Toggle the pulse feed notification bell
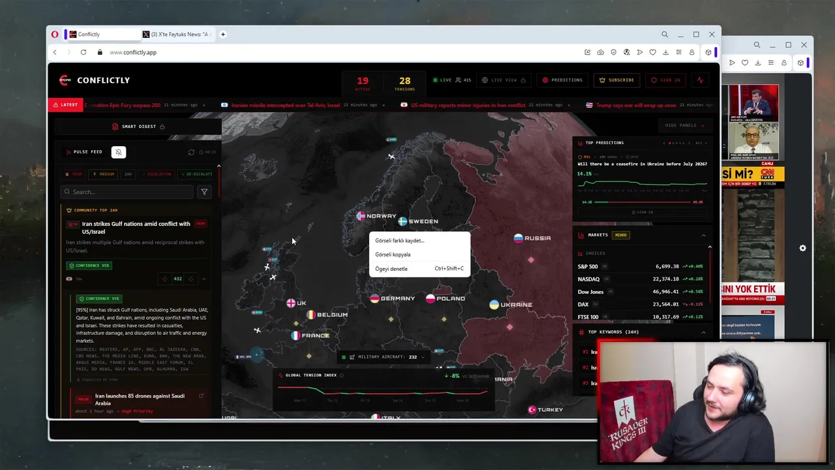 (118, 152)
